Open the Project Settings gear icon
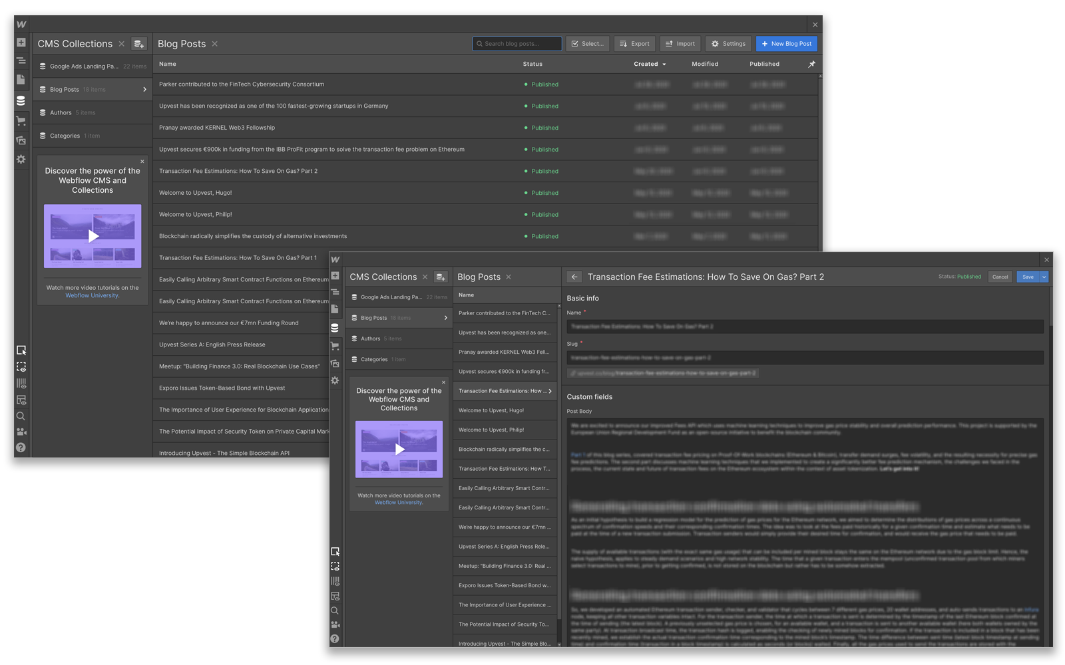Image resolution: width=1065 pixels, height=665 pixels. [x=21, y=160]
